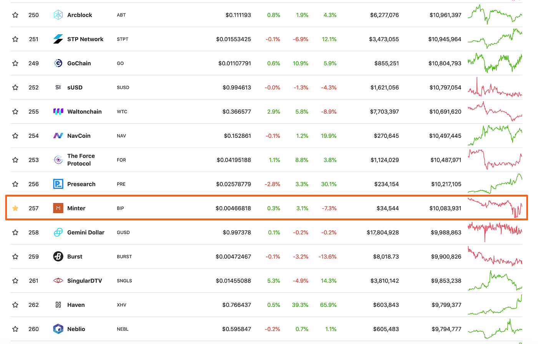538x344 pixels.
Task: Click the Minter coin logo
Action: (x=58, y=208)
